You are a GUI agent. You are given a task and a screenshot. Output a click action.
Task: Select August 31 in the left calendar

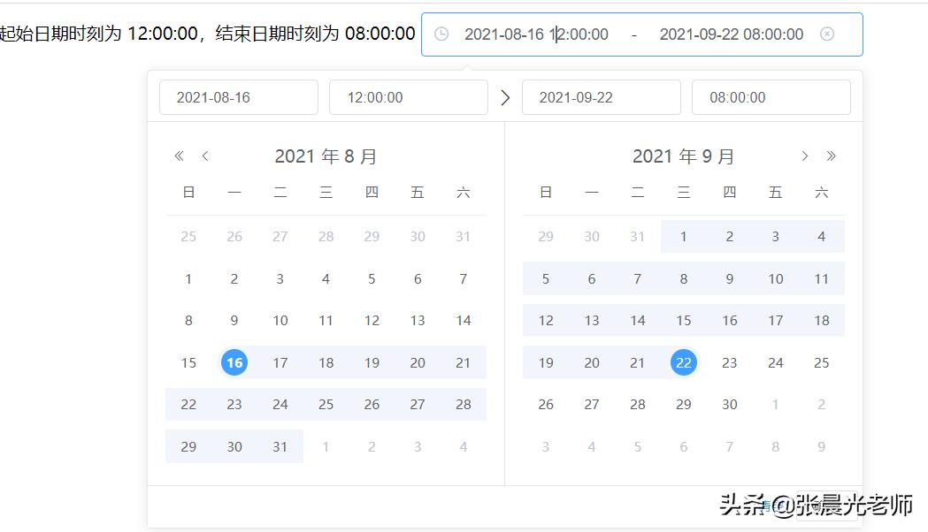point(280,446)
